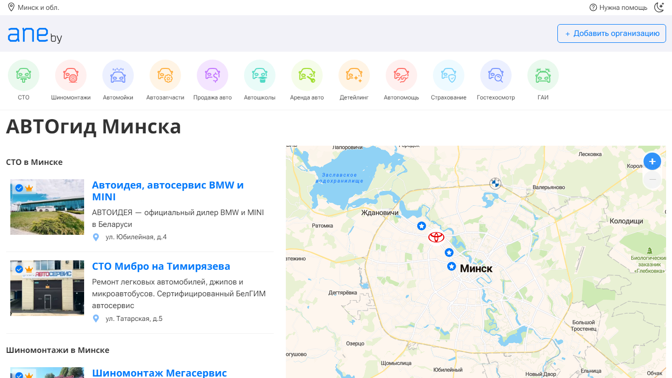Open Автоидея, автосервис BMW и MINI link
Image resolution: width=672 pixels, height=378 pixels.
tap(168, 191)
